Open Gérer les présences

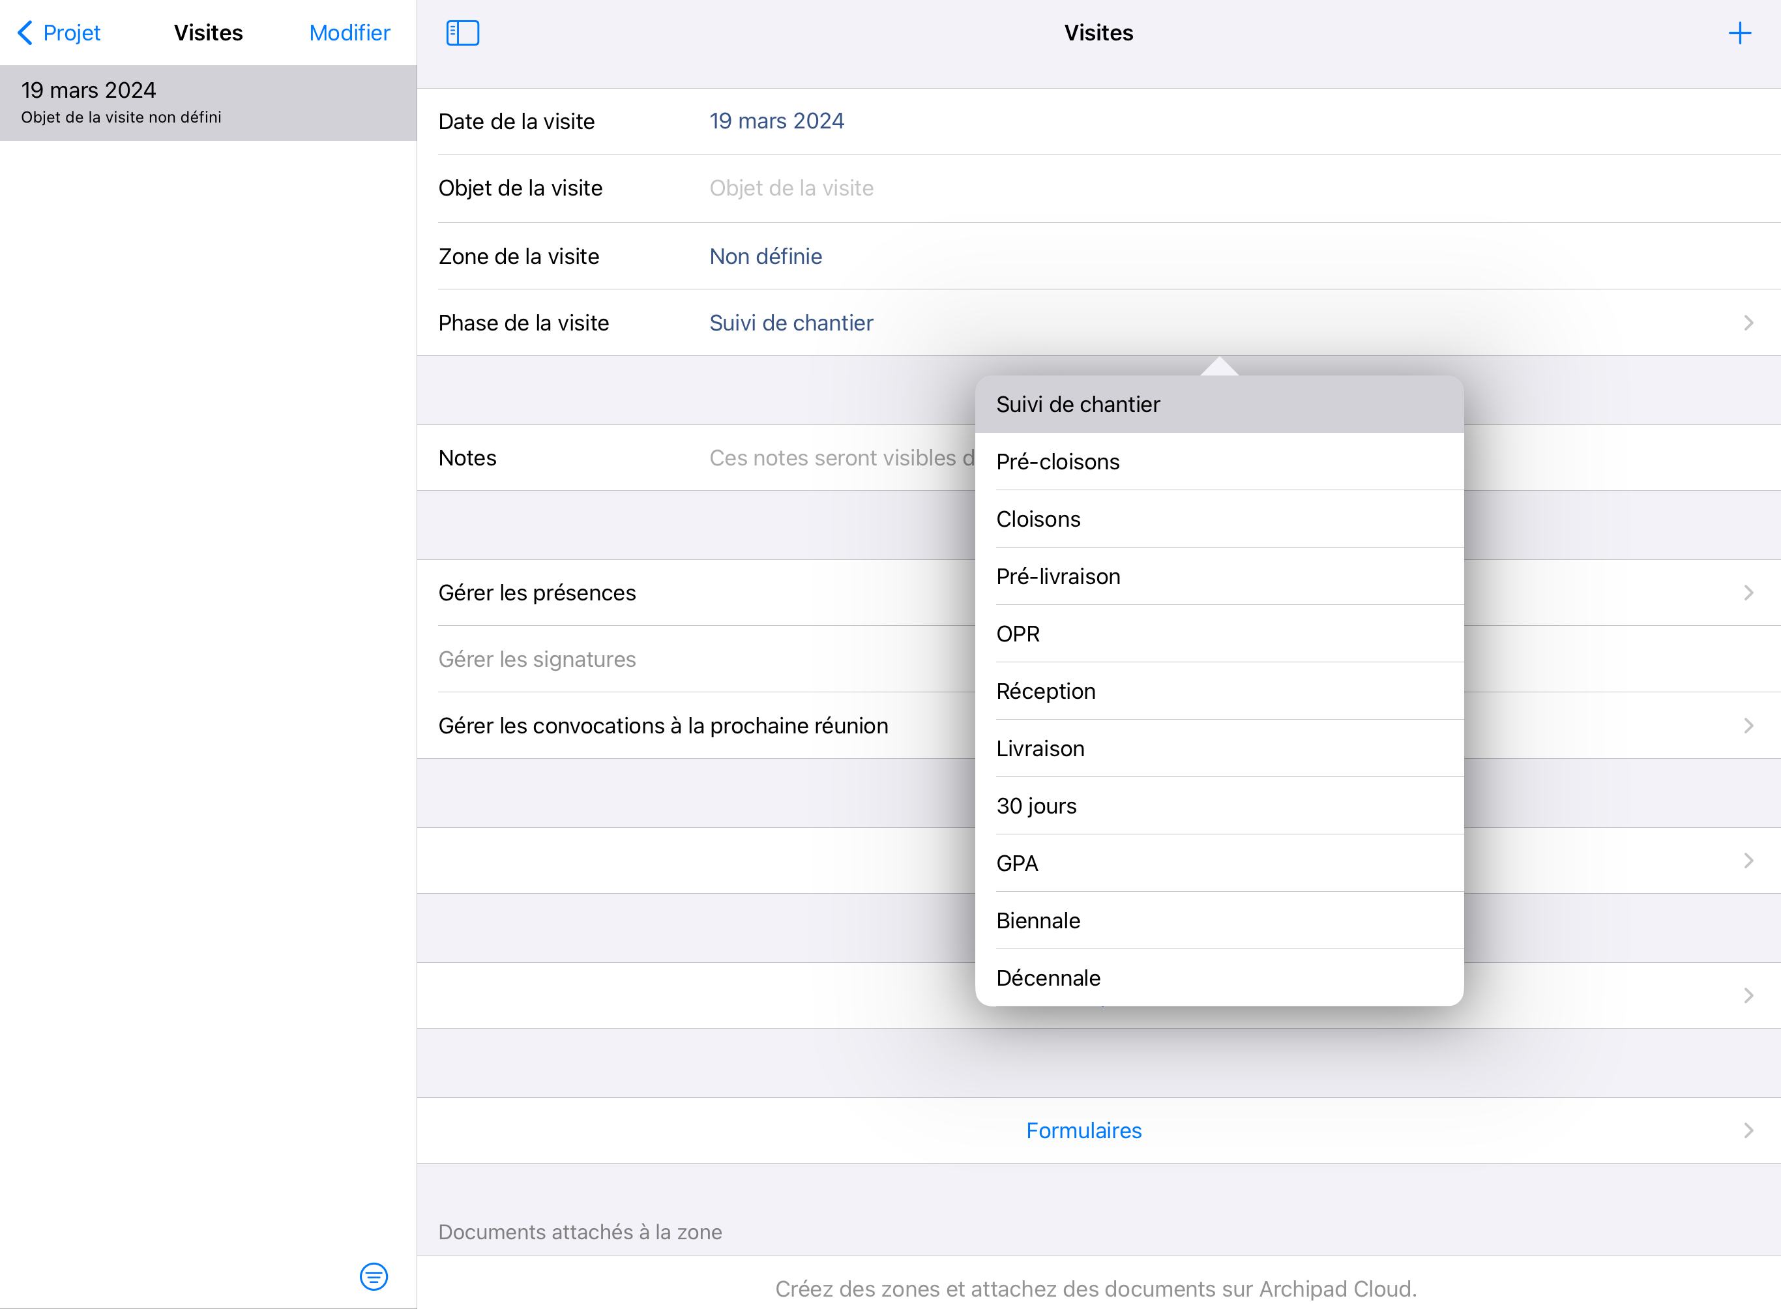pos(537,593)
